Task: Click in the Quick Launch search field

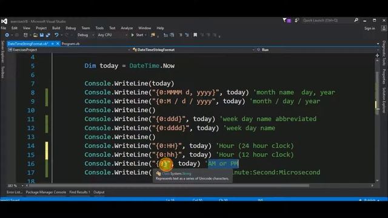Action: 328,20
